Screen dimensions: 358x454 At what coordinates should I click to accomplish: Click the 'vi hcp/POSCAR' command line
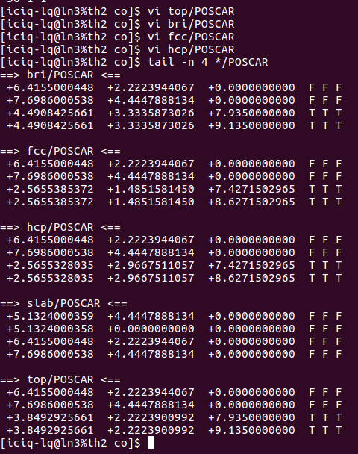pos(191,49)
